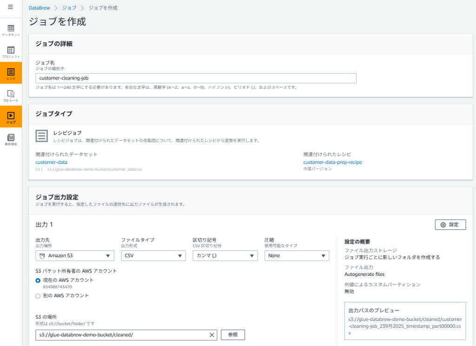Viewport: 476px width, 346px height.
Task: Select the ジョブ sidebar icon
Action: [11, 117]
